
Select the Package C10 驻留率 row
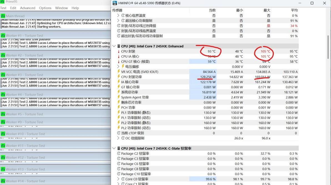click(207, 174)
